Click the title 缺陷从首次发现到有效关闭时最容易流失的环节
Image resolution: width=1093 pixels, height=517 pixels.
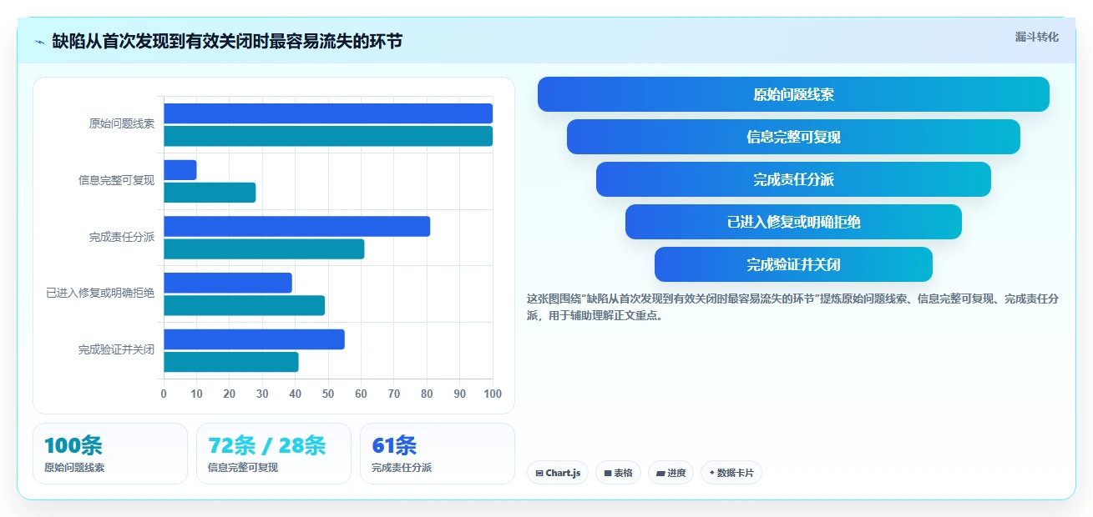click(x=227, y=41)
